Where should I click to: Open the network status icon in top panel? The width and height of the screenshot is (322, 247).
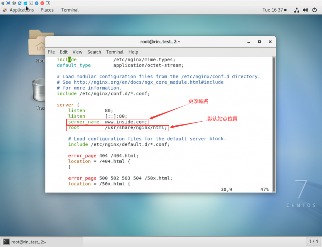point(297,10)
